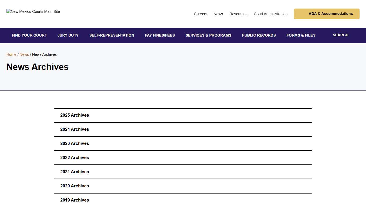Open the Services & Programs menu
The height and width of the screenshot is (205, 366).
(x=208, y=35)
